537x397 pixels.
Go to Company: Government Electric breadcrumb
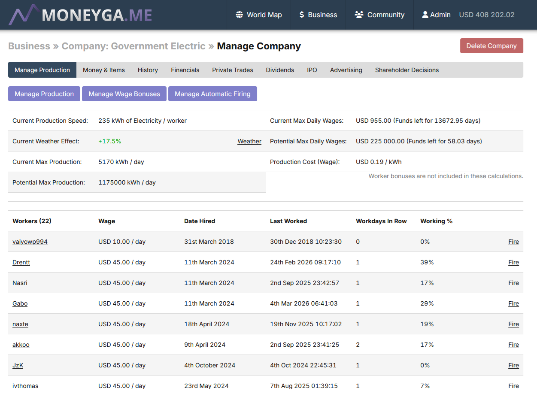click(133, 46)
